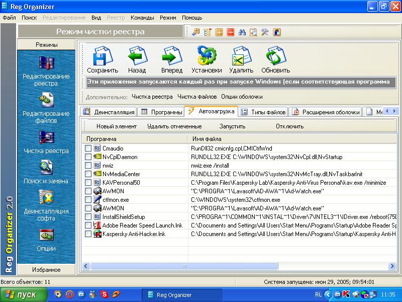The image size is (402, 302).
Task: Click the Назад green arrow icon
Action: click(x=137, y=56)
